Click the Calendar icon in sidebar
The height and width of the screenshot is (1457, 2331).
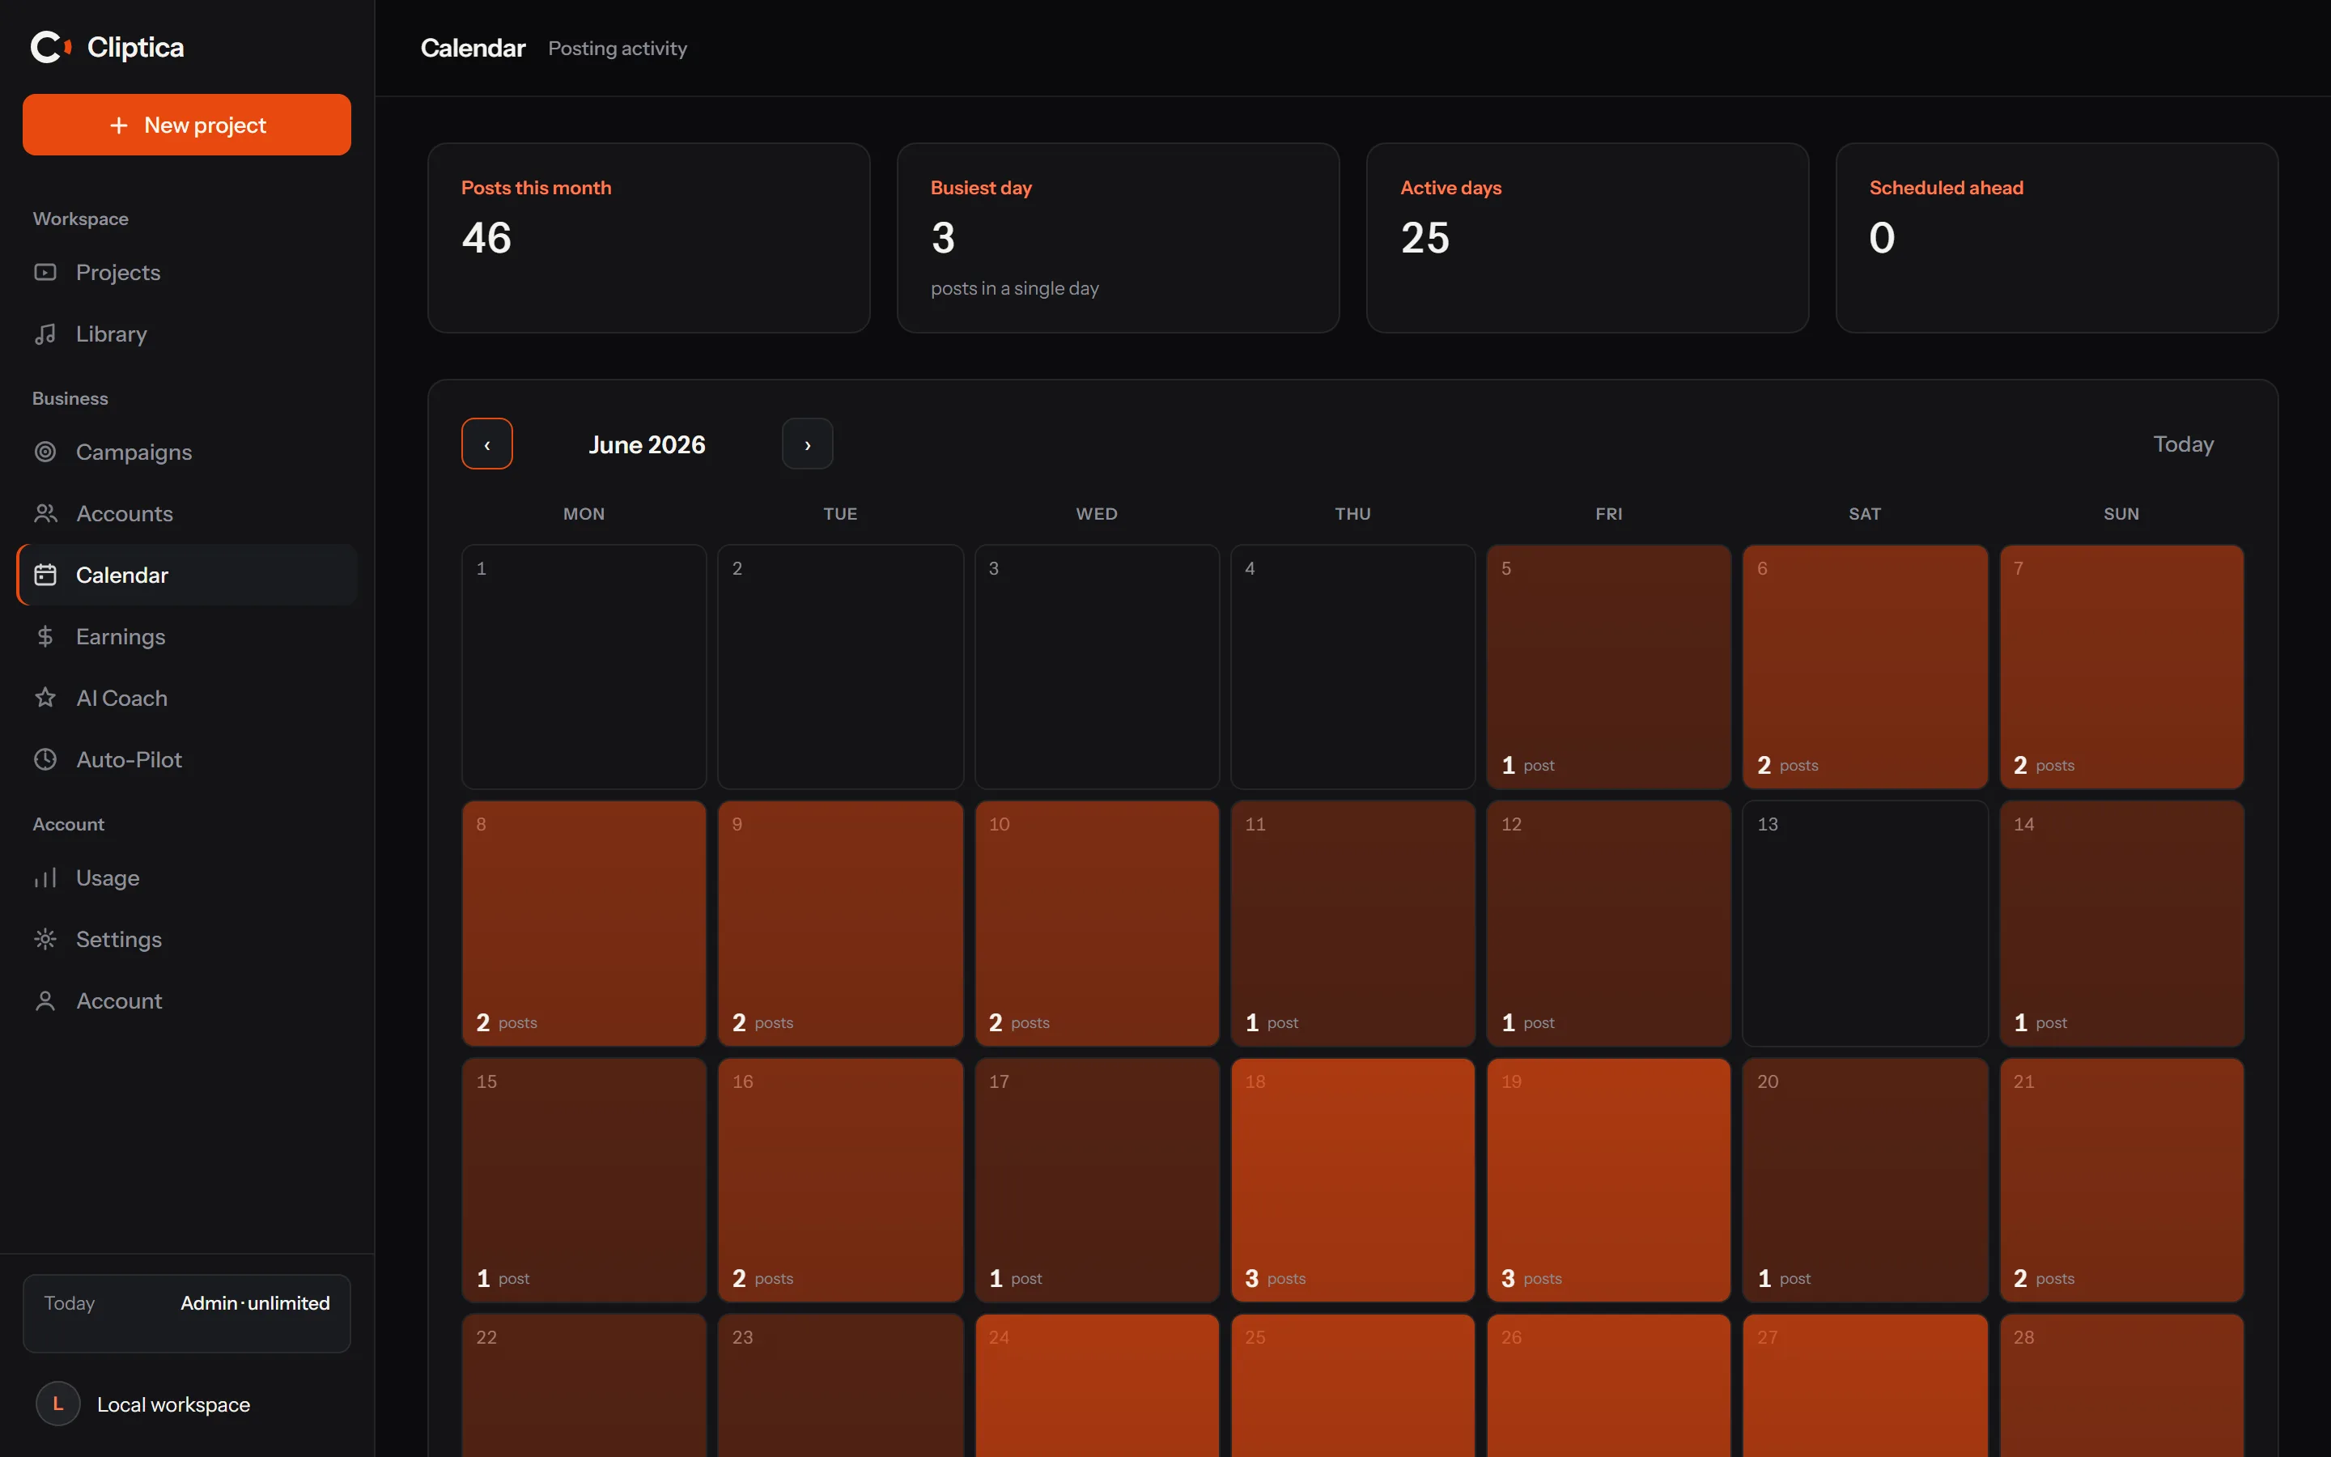coord(45,576)
